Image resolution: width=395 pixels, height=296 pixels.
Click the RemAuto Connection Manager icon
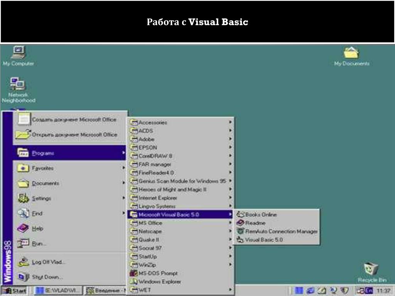[240, 231]
